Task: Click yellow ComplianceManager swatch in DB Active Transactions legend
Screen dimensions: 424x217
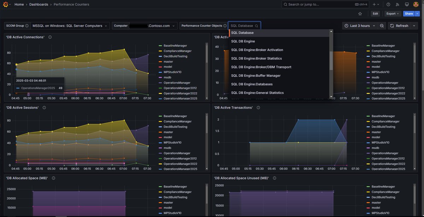Action: 369,122
